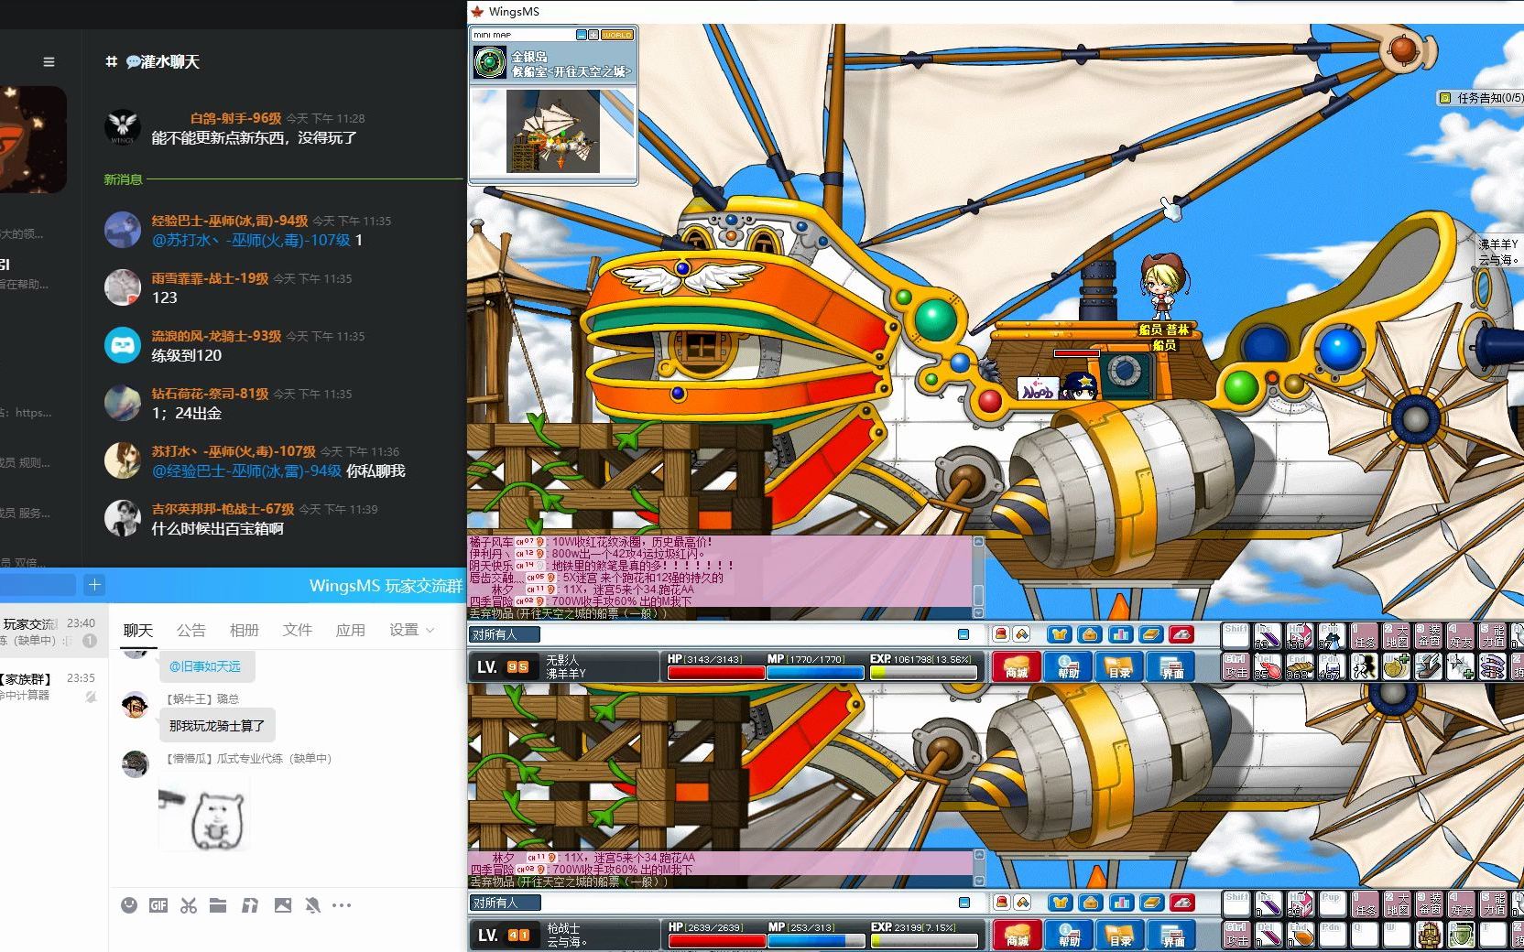Open 目录 menu button in level 41 game window
The width and height of the screenshot is (1524, 952).
point(1120,935)
